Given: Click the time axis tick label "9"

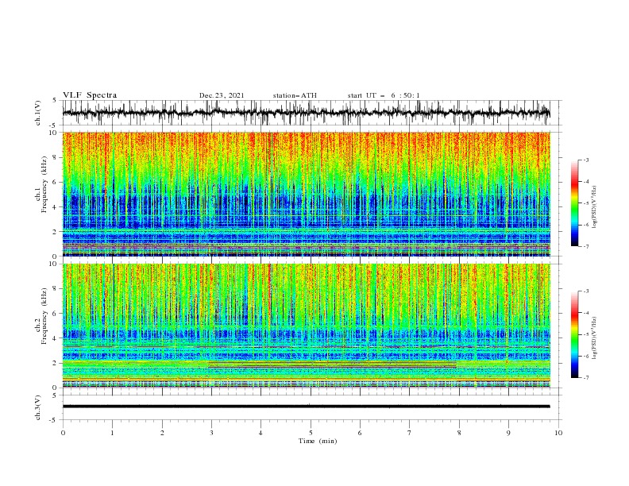Looking at the screenshot, I should click(x=508, y=433).
